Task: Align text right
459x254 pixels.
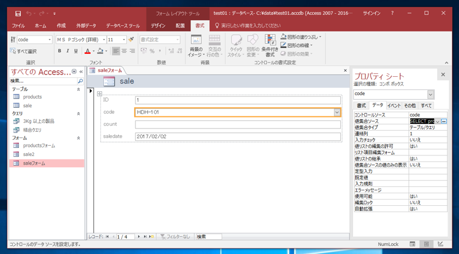Action: [133, 51]
